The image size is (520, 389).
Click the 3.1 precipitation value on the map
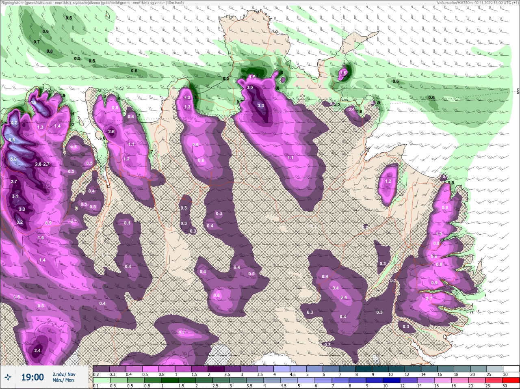point(15,196)
